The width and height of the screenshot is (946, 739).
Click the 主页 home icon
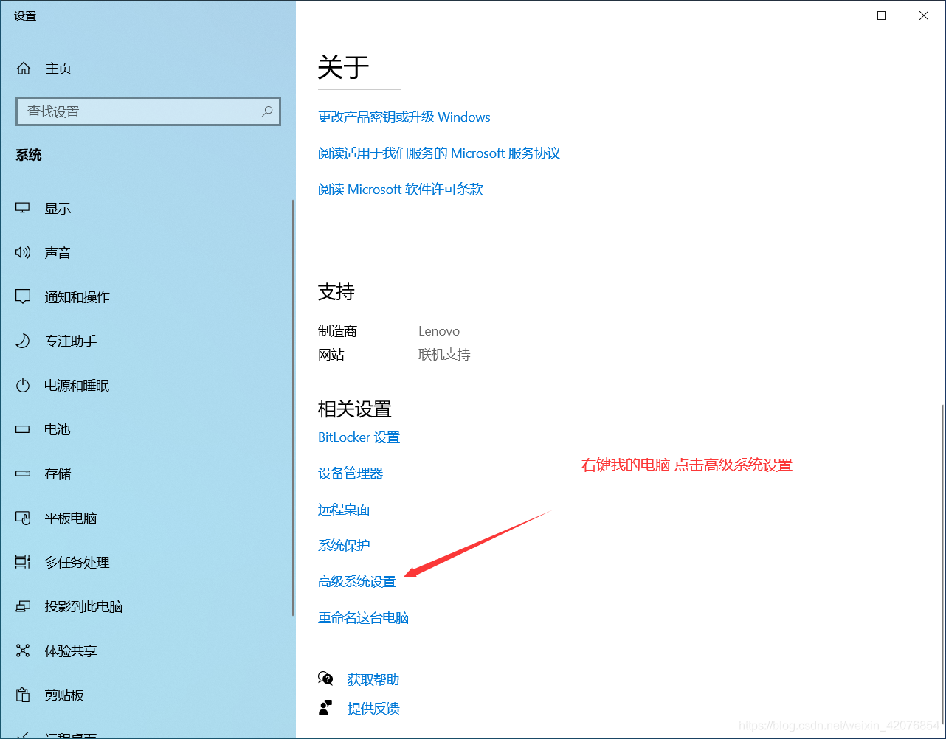pos(23,68)
